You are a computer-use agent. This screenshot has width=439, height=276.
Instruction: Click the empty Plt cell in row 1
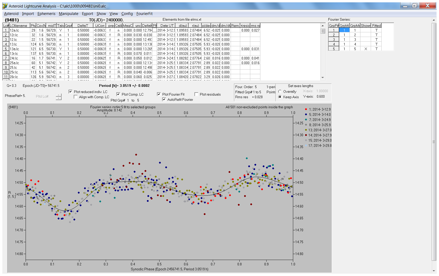click(155, 30)
